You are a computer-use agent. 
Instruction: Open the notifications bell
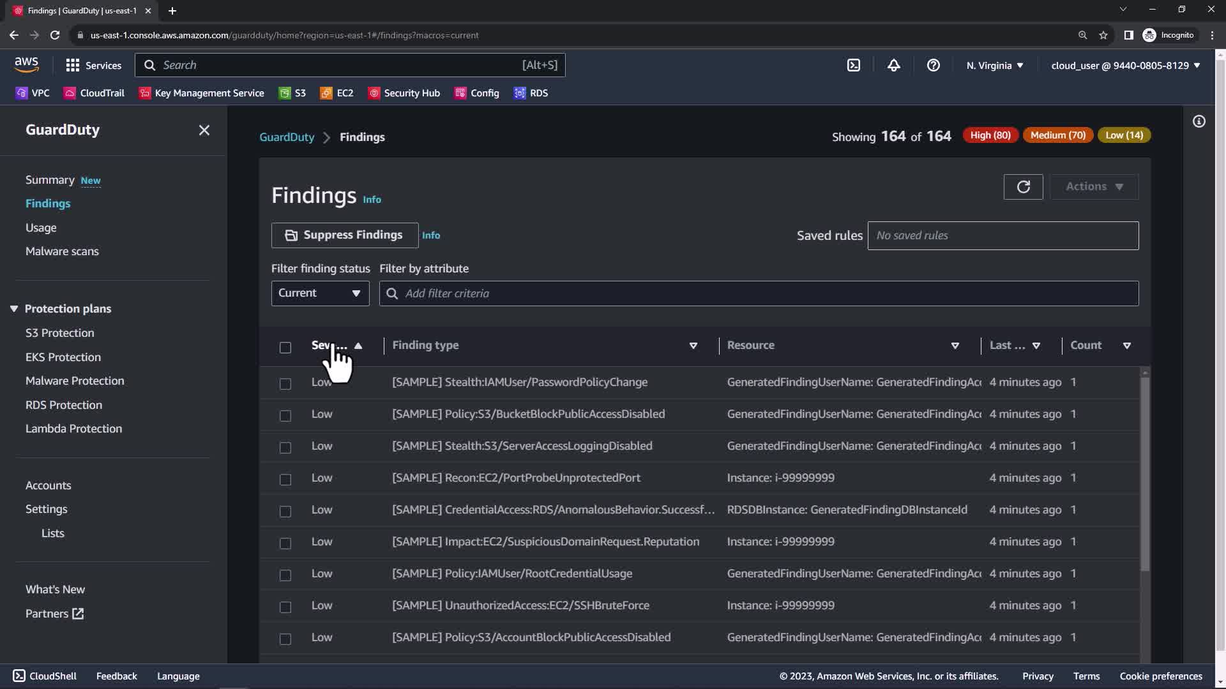[x=894, y=65]
